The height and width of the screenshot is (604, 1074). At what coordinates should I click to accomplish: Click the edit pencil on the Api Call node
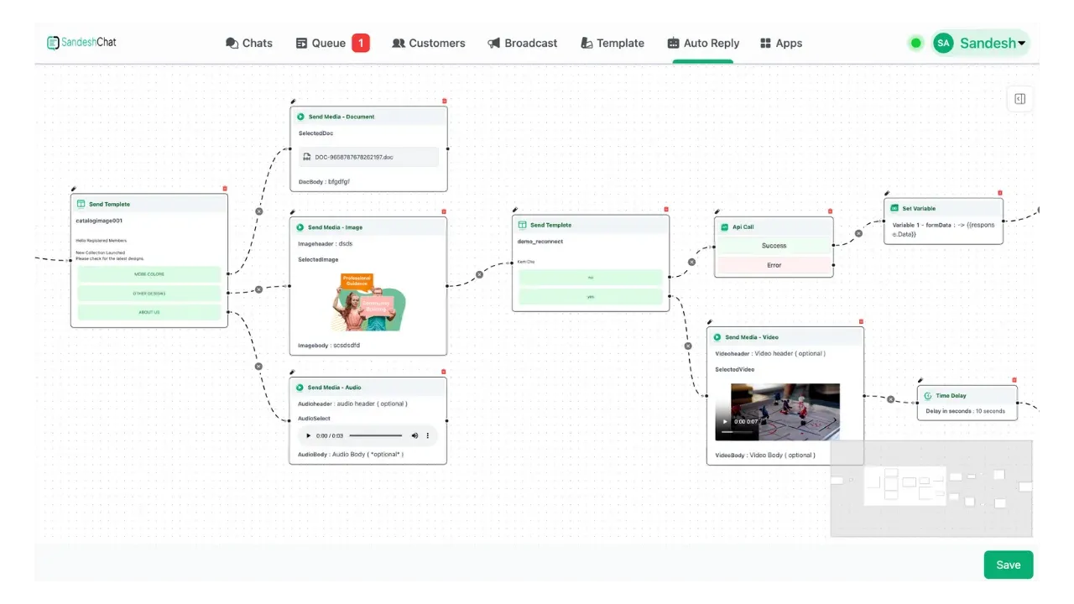pos(716,213)
